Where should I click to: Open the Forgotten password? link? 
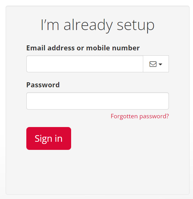[x=140, y=116]
